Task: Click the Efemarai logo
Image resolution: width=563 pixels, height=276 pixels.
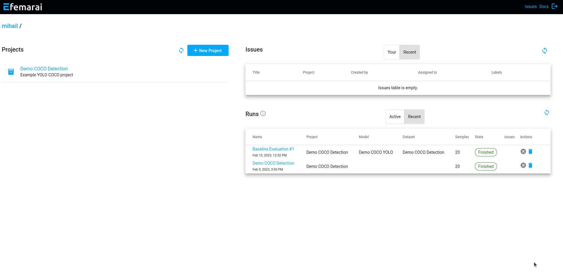Action: pos(23,7)
